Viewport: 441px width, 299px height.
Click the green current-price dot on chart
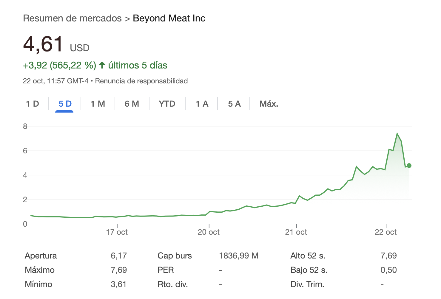409,166
